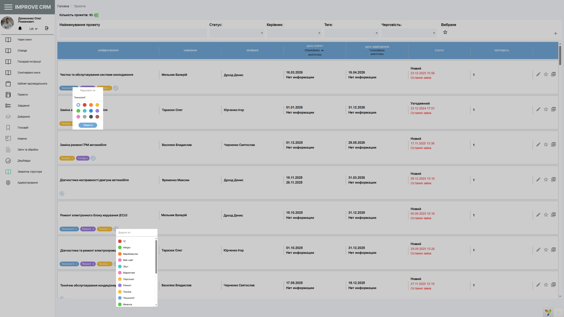This screenshot has width=564, height=317.
Task: Toggle Вибране star filter
Action: click(445, 32)
